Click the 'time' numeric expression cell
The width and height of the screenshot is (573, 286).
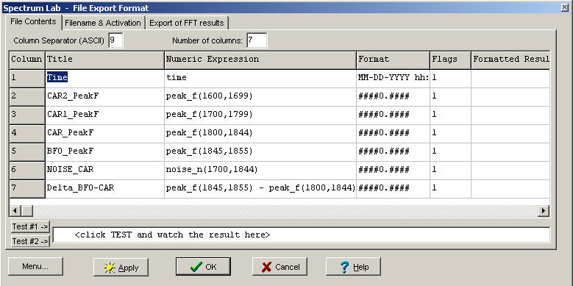tap(260, 79)
